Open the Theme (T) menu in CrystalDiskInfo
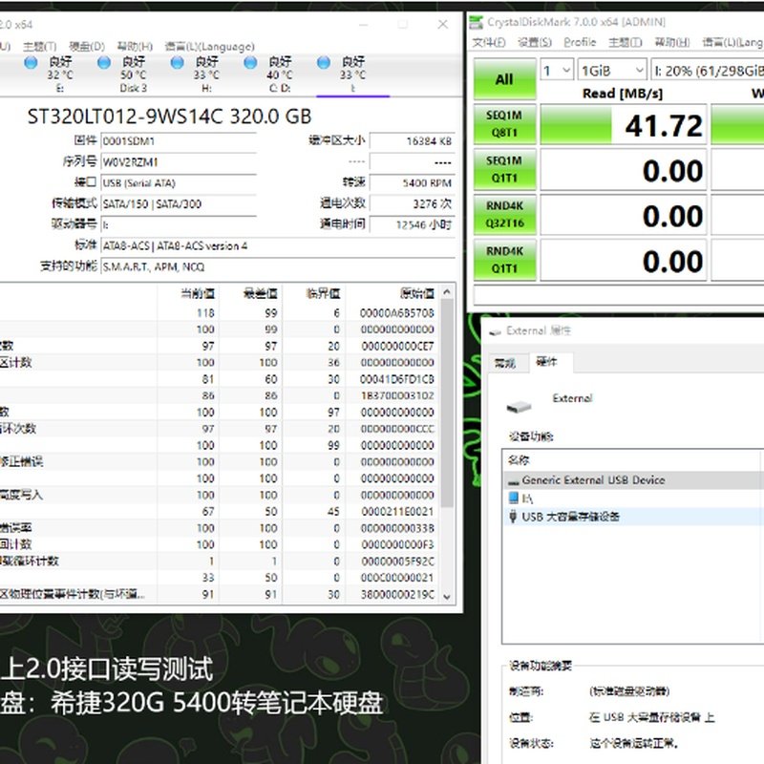The height and width of the screenshot is (764, 764). (40, 47)
